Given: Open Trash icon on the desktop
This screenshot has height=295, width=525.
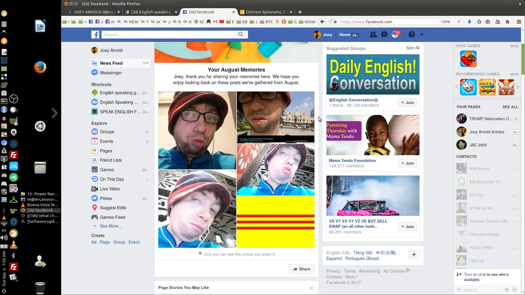Looking at the screenshot, I should point(40,288).
